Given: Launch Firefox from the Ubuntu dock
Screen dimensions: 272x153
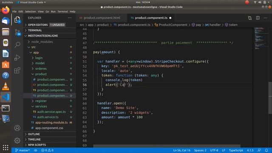Looking at the screenshot, I should click(x=6, y=10).
